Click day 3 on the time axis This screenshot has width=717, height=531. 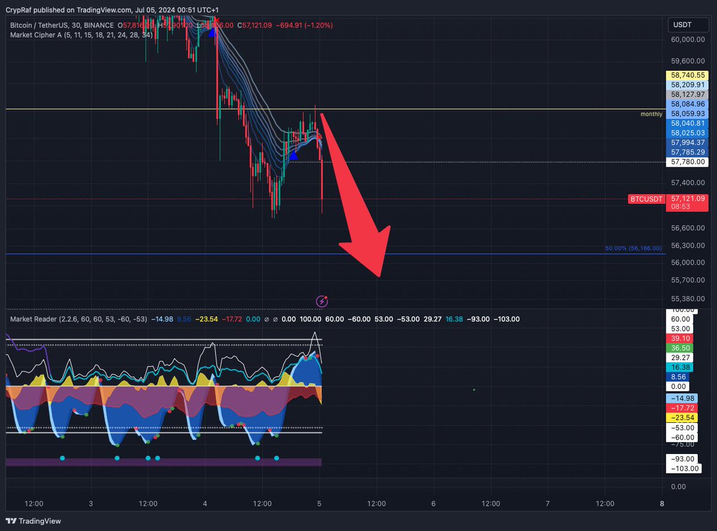[91, 504]
